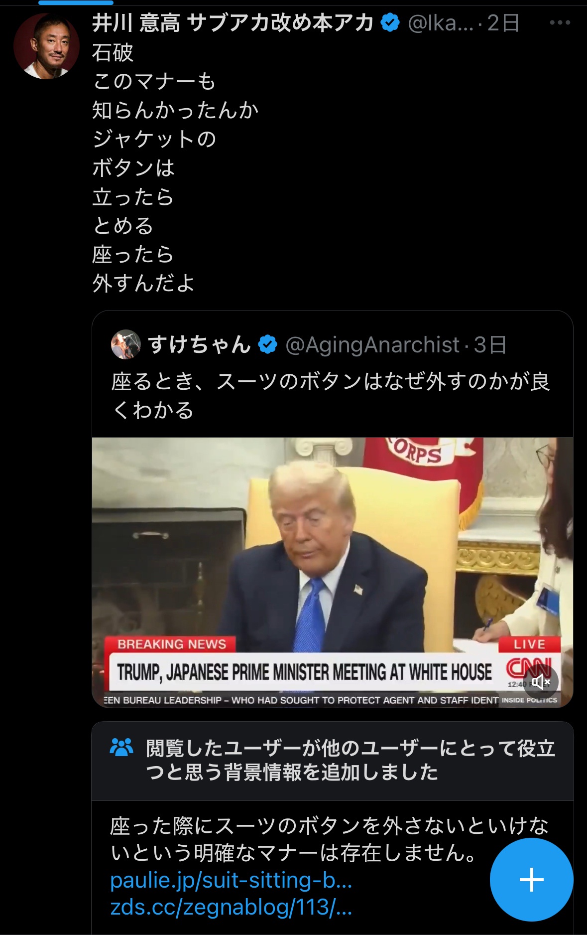Open すけちゃん's small avatar
The width and height of the screenshot is (587, 935).
pos(125,344)
